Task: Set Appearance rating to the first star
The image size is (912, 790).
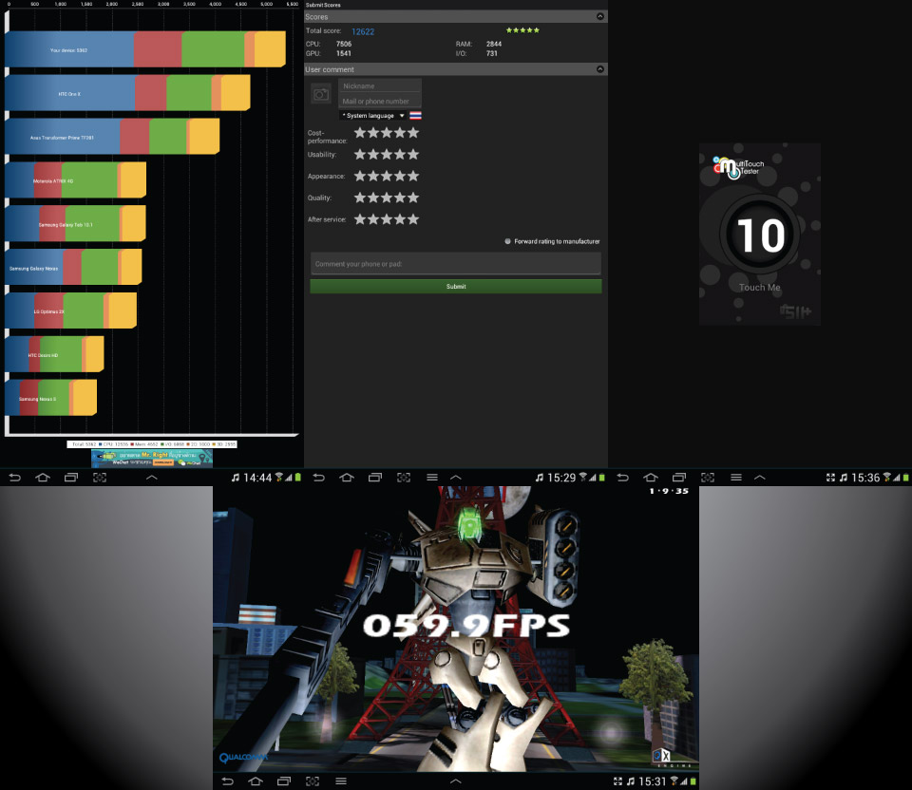Action: click(x=360, y=176)
